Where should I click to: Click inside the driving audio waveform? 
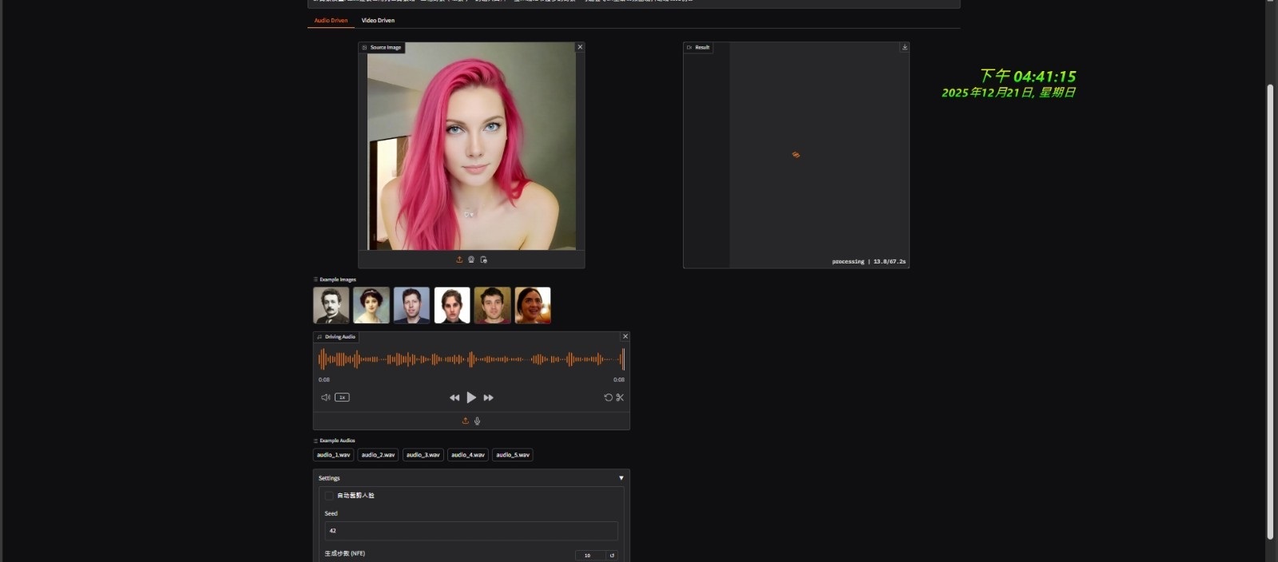tap(471, 360)
